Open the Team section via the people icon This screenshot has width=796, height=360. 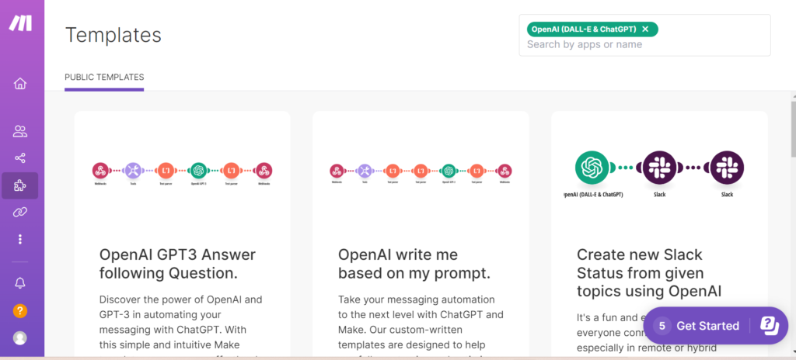(19, 132)
